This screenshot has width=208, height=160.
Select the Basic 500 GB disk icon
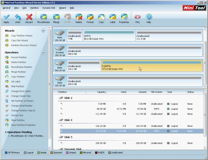pos(60,63)
